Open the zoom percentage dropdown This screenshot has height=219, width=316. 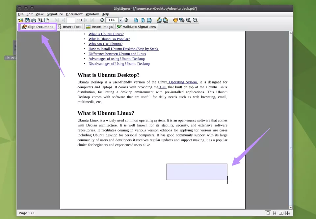[120, 20]
